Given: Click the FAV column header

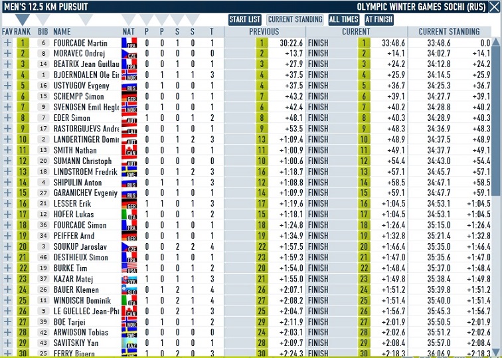Looking at the screenshot, I should [7, 31].
